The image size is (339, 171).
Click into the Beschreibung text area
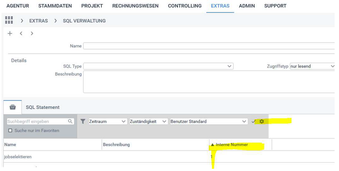tap(209, 82)
